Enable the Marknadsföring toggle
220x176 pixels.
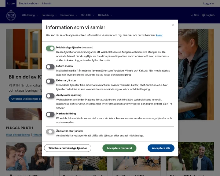[x=50, y=114]
